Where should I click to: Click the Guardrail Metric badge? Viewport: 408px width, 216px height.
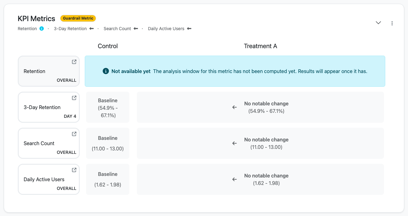click(78, 18)
